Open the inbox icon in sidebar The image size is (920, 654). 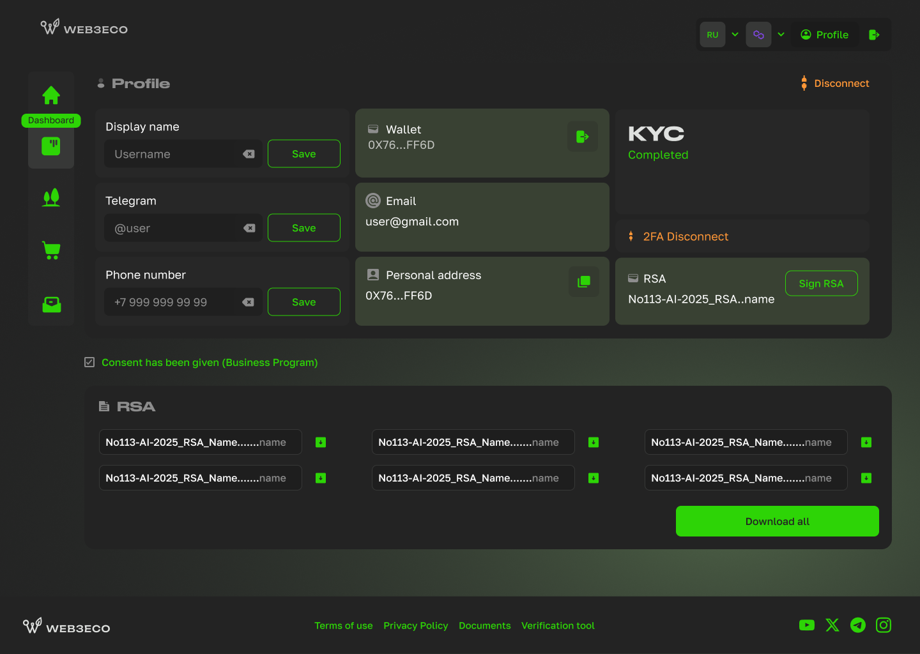(51, 304)
